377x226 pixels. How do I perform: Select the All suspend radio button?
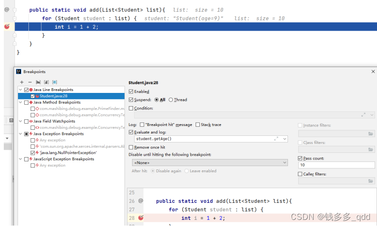pos(156,100)
